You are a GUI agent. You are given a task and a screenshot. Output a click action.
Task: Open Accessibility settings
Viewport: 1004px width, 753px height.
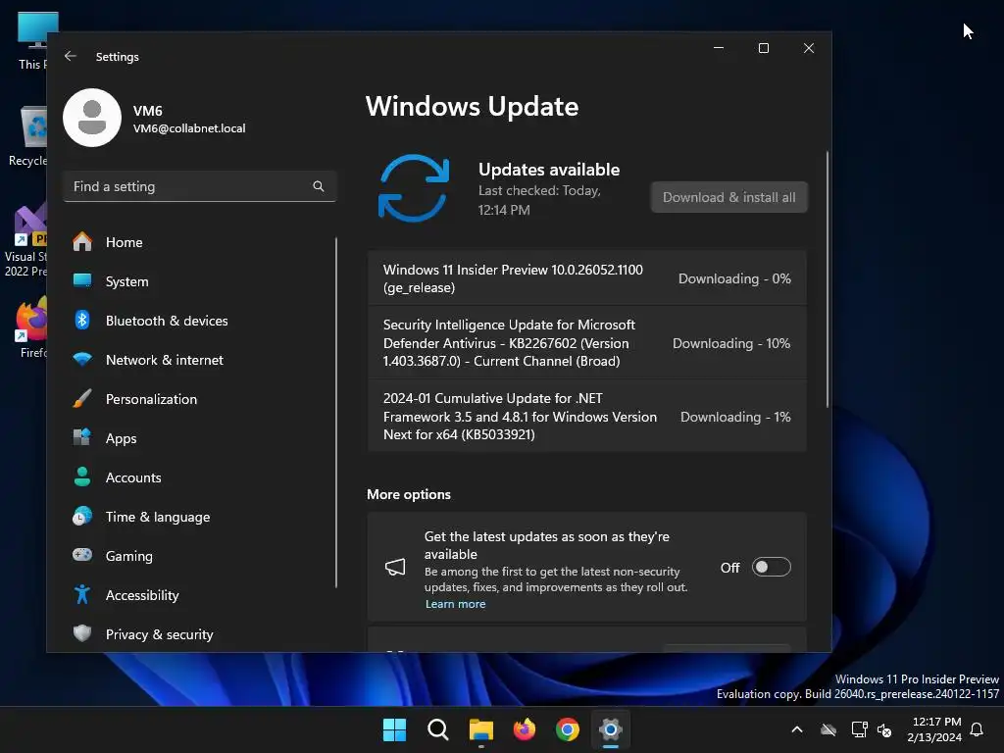pos(200,595)
